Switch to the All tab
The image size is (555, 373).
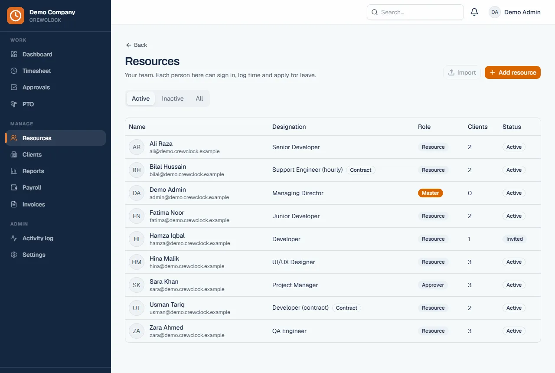[199, 98]
